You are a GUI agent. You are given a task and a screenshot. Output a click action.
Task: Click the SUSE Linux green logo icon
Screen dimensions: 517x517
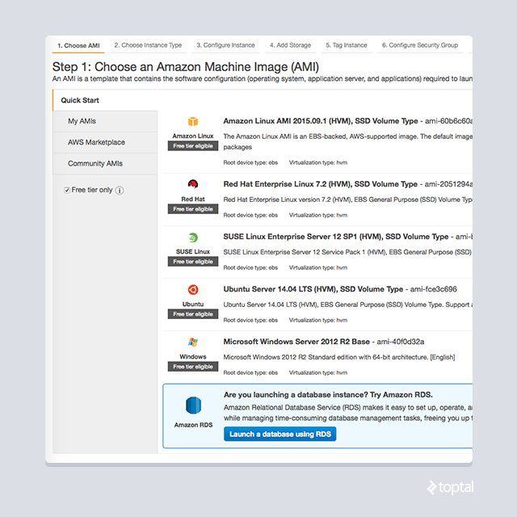coord(193,237)
